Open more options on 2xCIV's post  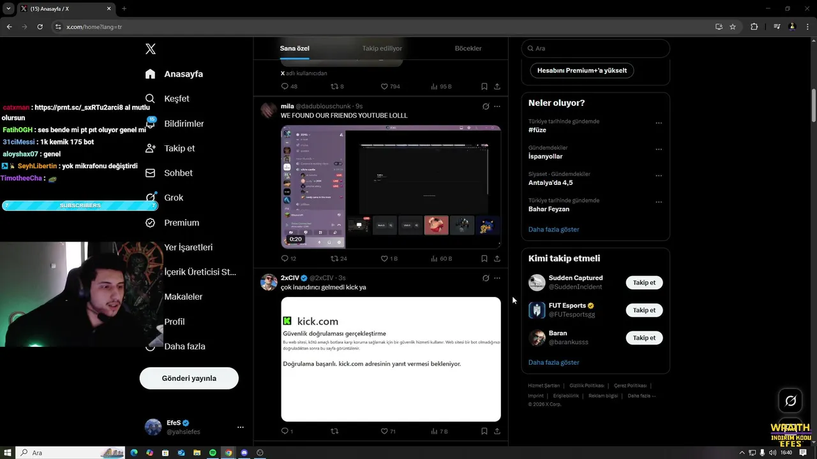click(497, 278)
